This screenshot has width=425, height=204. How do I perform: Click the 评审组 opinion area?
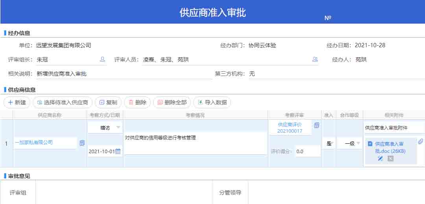click(124, 193)
